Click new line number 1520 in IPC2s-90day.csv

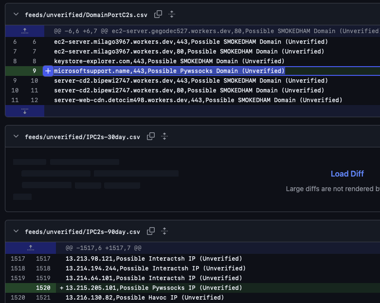[x=43, y=288]
